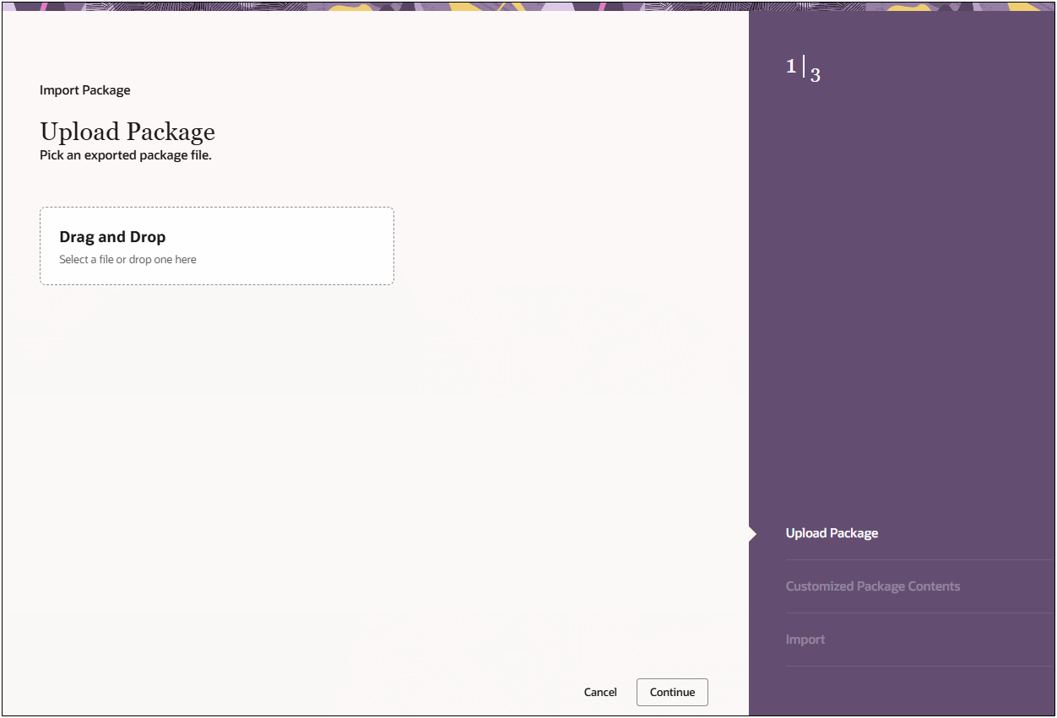Click the 1 | 3 step counter
This screenshot has width=1057, height=718.
tap(803, 69)
